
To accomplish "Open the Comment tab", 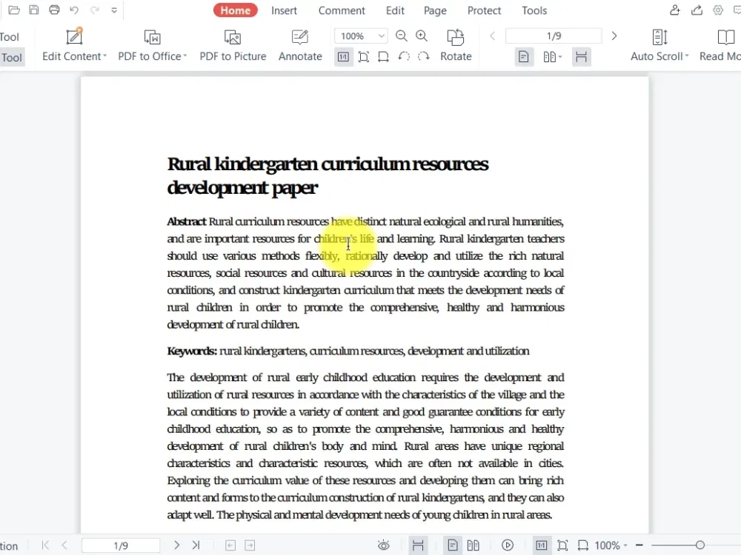I will coord(342,10).
